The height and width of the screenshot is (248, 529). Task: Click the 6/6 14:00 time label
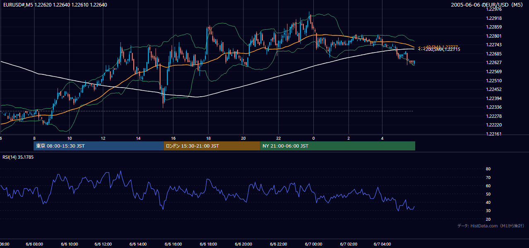tap(139, 244)
